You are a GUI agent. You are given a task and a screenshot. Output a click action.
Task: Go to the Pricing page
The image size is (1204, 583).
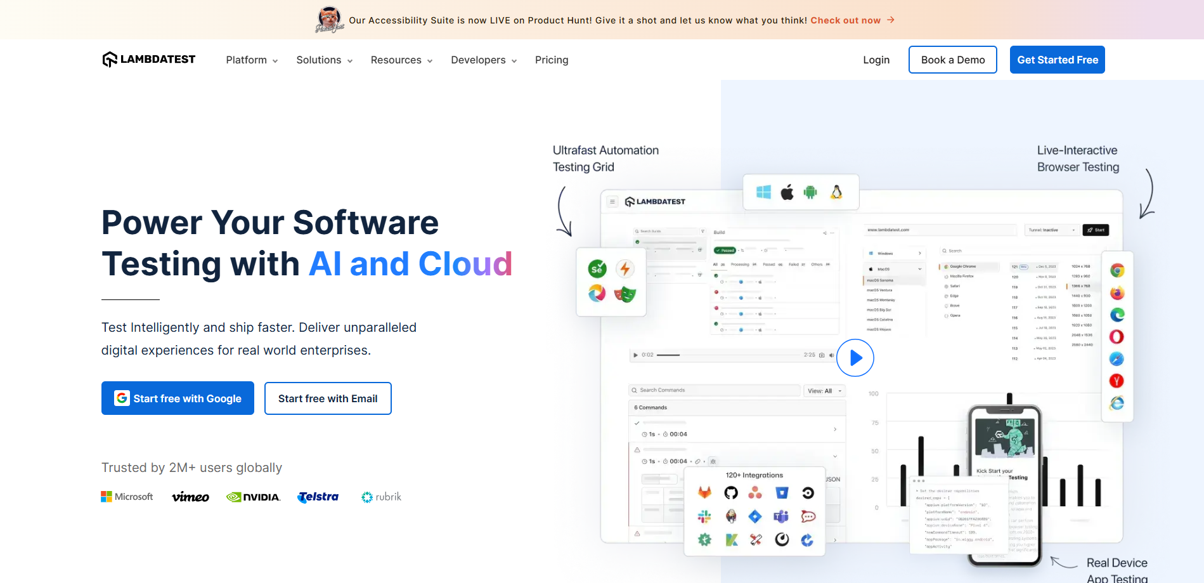pos(552,60)
